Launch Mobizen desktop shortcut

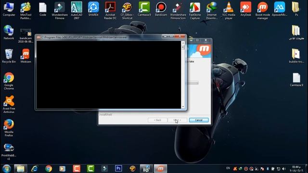[x=26, y=56]
